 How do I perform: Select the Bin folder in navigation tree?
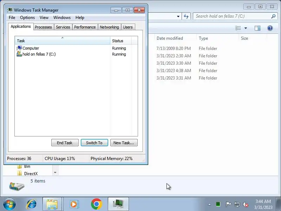coord(24,166)
